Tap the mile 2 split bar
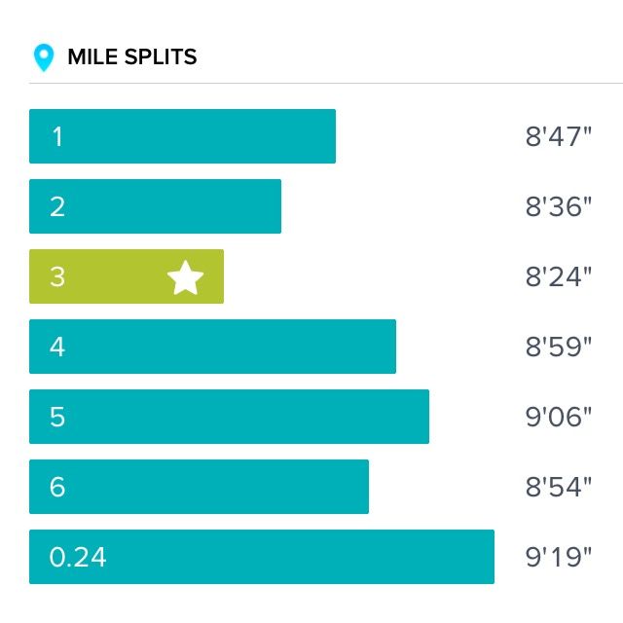623x623 pixels. (x=155, y=206)
